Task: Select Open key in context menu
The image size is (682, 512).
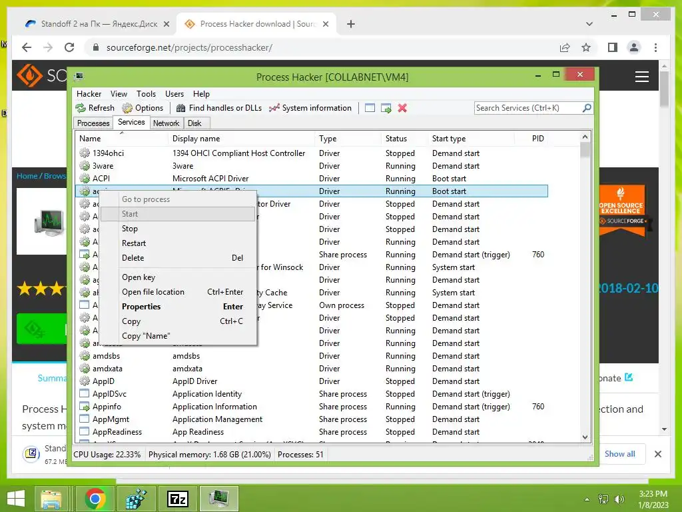Action: click(177, 277)
